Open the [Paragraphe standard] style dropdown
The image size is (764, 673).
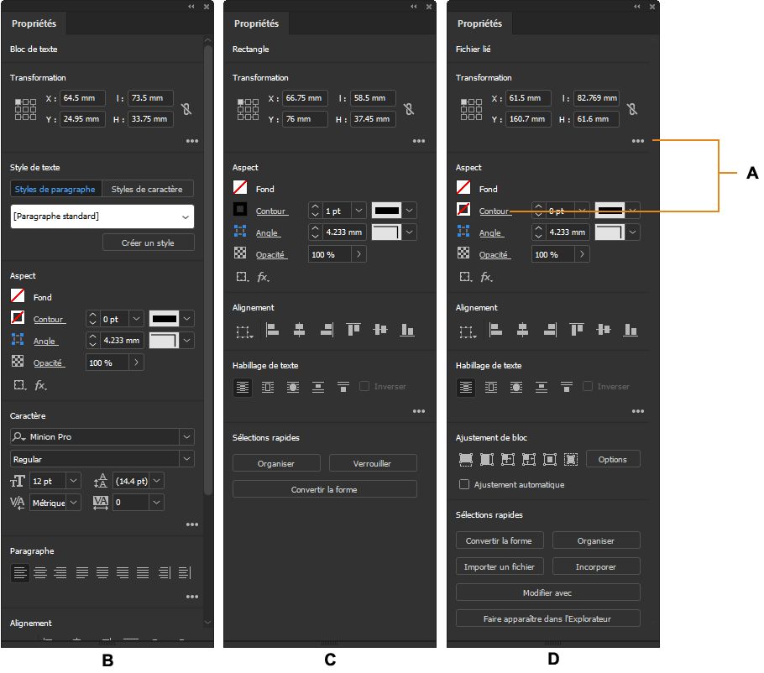coord(102,217)
